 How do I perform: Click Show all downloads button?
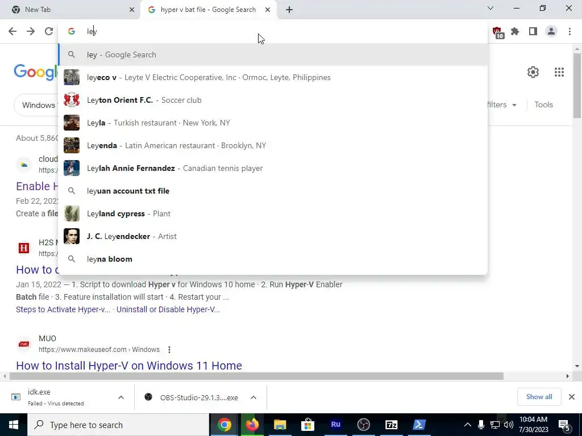click(539, 397)
